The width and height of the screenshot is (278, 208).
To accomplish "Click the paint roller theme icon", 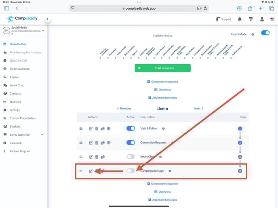I will [251, 19].
